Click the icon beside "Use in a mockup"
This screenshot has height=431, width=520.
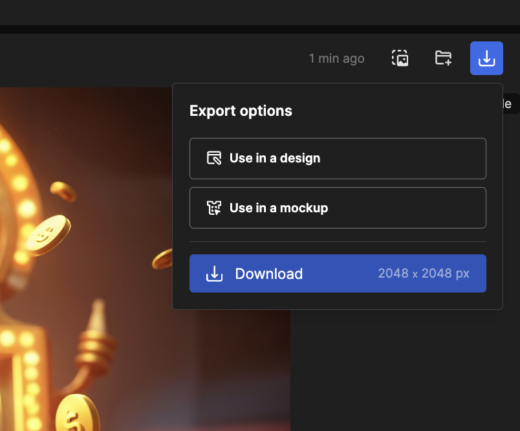pos(214,208)
